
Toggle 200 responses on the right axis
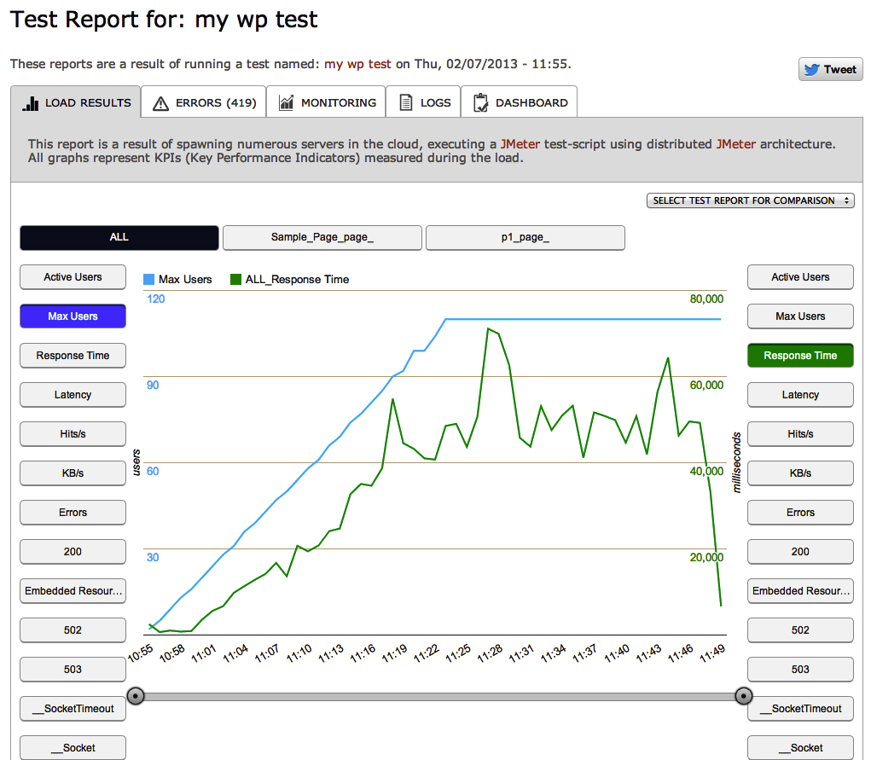pos(800,552)
